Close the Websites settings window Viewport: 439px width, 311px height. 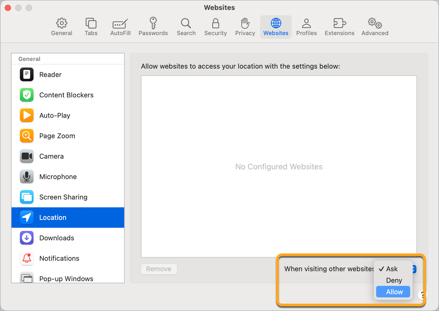click(x=8, y=8)
